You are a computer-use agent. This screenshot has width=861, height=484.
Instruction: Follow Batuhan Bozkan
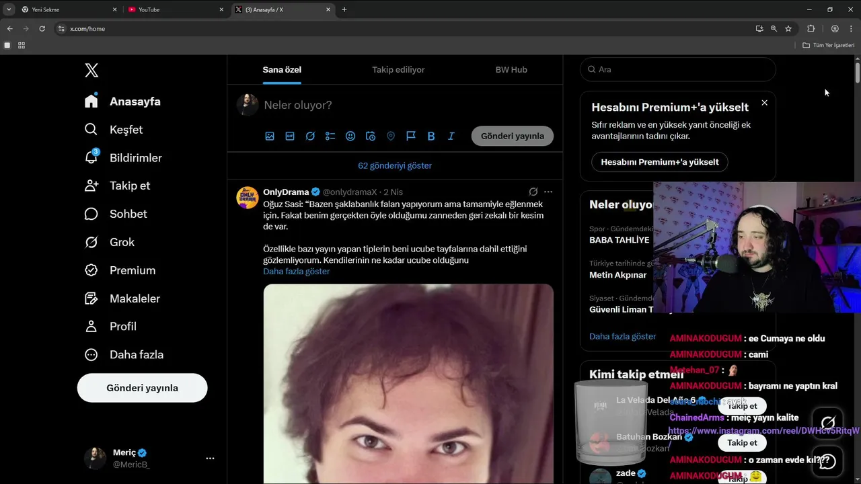click(743, 443)
